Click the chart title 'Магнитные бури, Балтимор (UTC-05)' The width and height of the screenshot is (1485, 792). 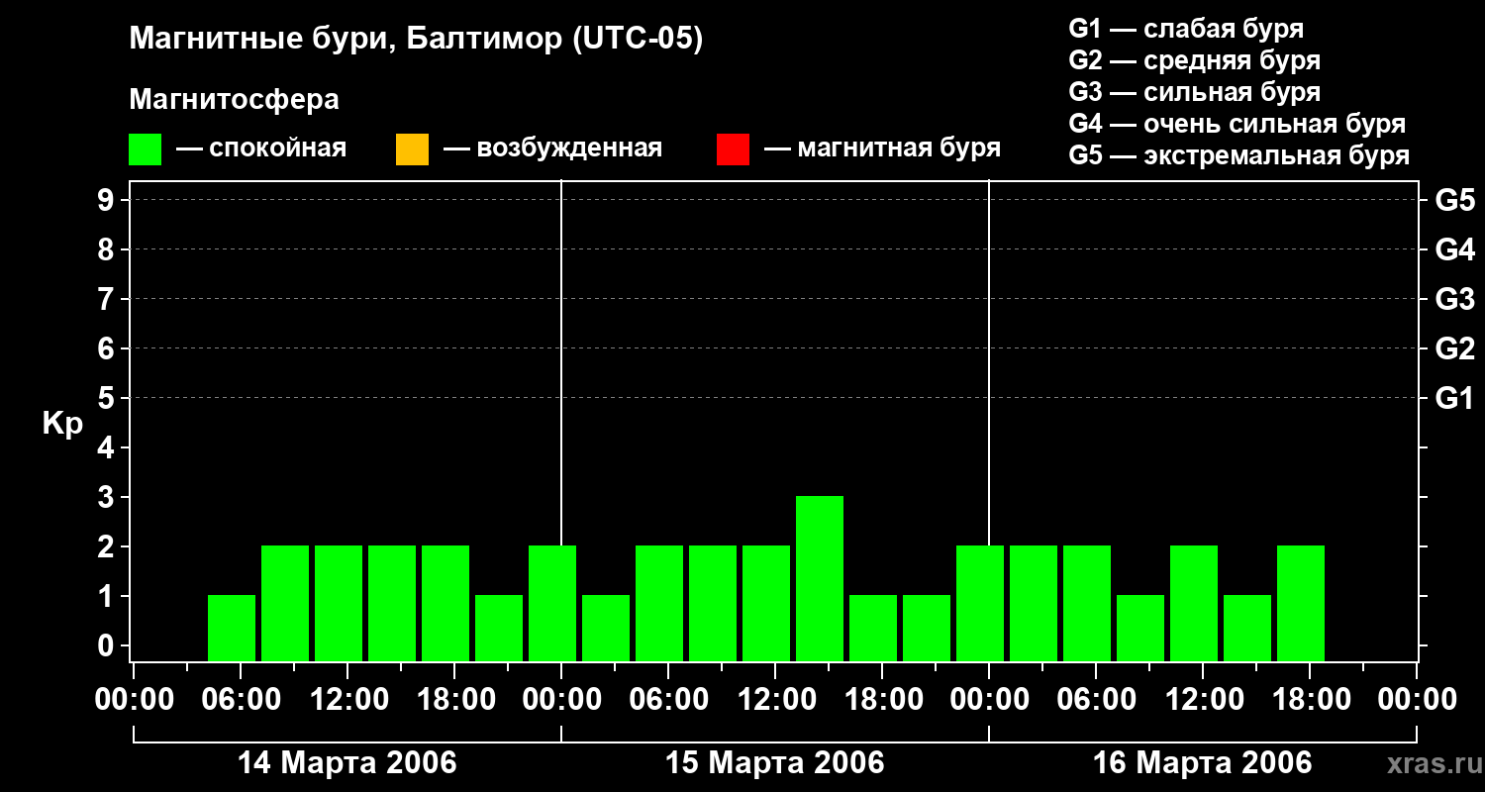[416, 40]
